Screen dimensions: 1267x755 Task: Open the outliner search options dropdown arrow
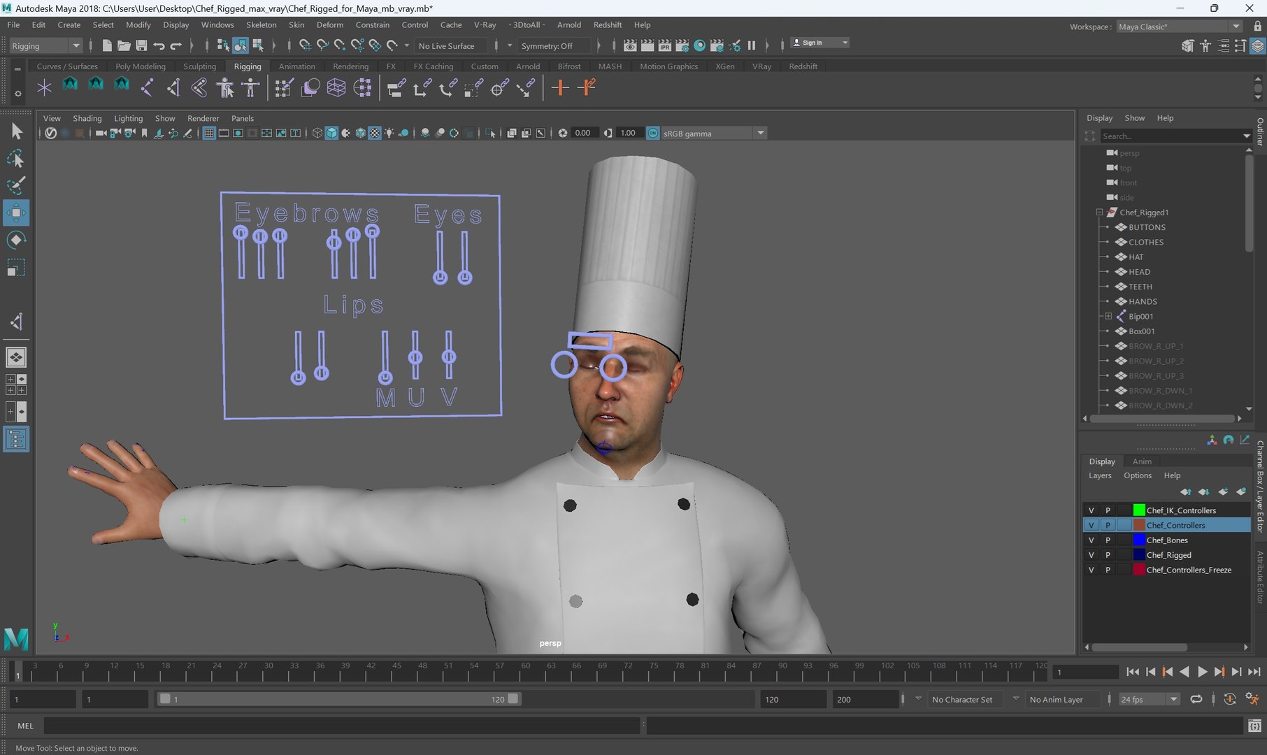[x=1246, y=136]
